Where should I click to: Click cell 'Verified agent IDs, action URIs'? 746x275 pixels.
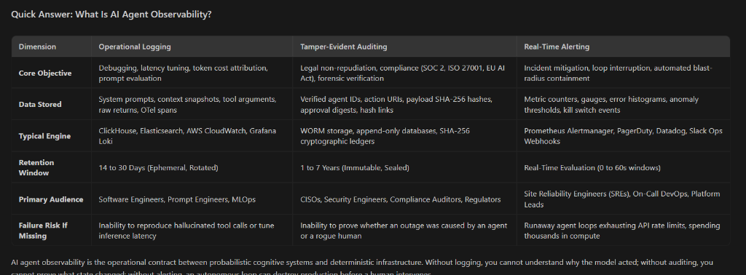(x=404, y=104)
